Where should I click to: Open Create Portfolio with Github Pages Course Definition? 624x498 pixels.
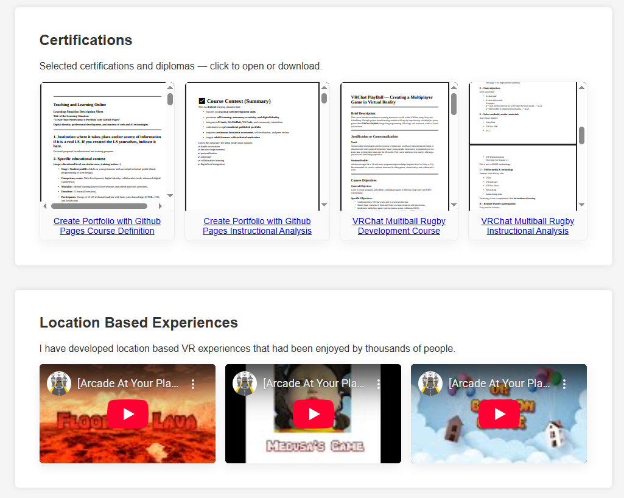click(107, 226)
